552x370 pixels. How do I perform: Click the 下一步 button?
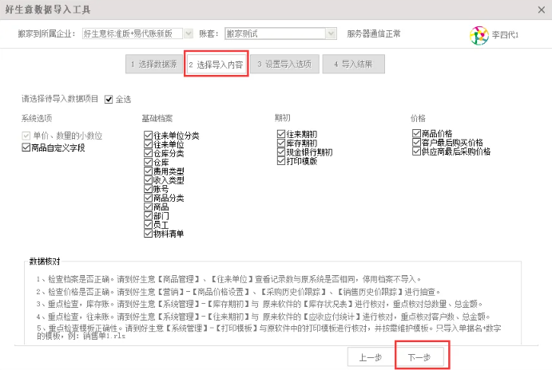click(419, 358)
